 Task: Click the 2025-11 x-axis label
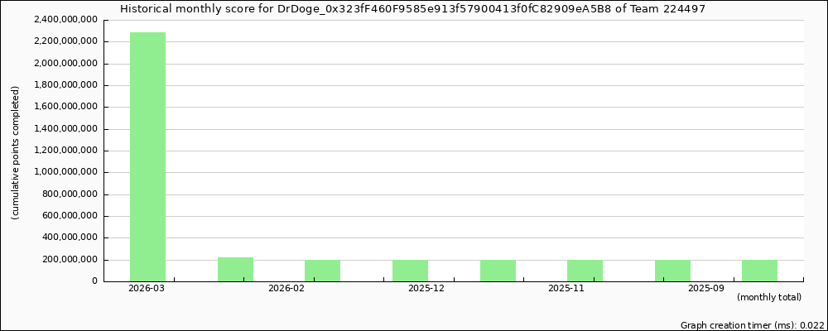click(x=567, y=289)
